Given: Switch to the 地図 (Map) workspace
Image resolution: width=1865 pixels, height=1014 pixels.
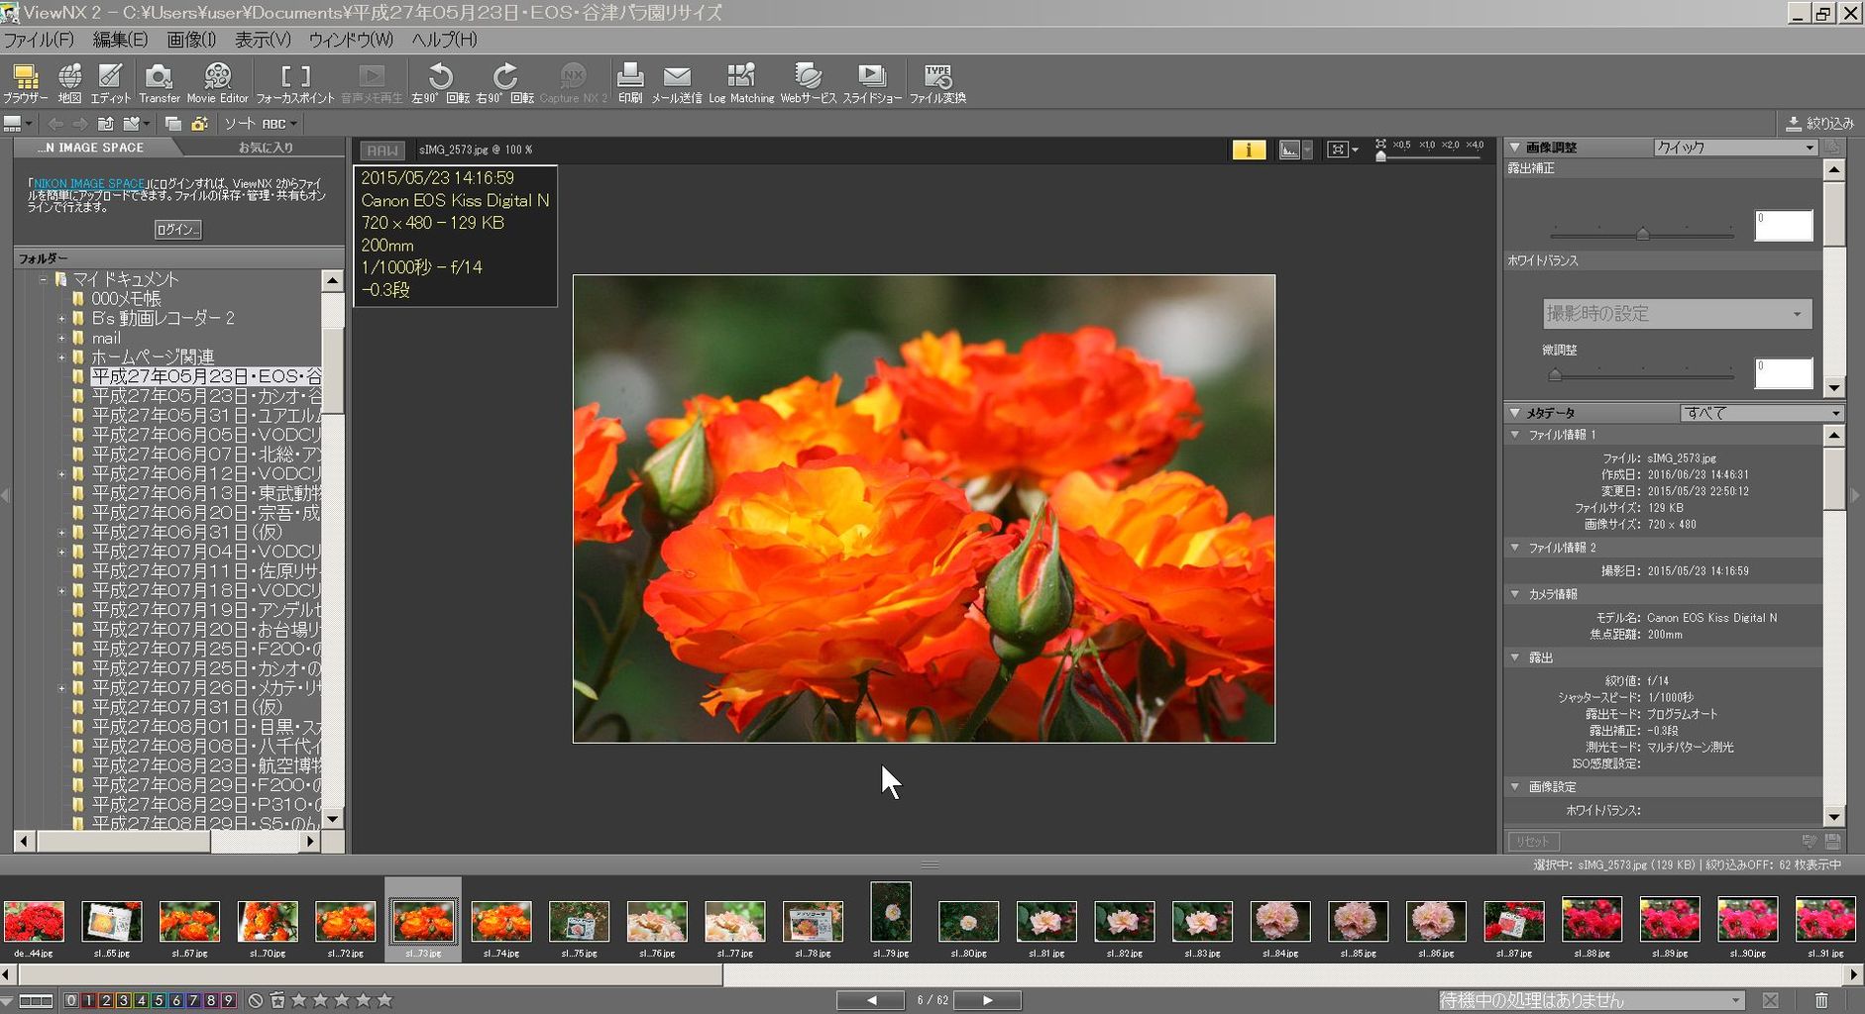Looking at the screenshot, I should [x=69, y=83].
